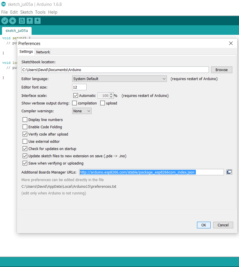Toggle Update sketch files to new extension

click(25, 156)
